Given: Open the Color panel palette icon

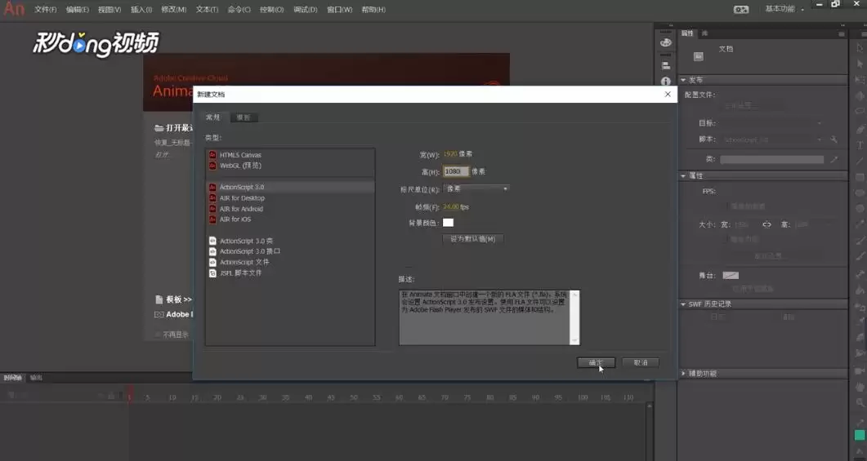Looking at the screenshot, I should [x=666, y=42].
